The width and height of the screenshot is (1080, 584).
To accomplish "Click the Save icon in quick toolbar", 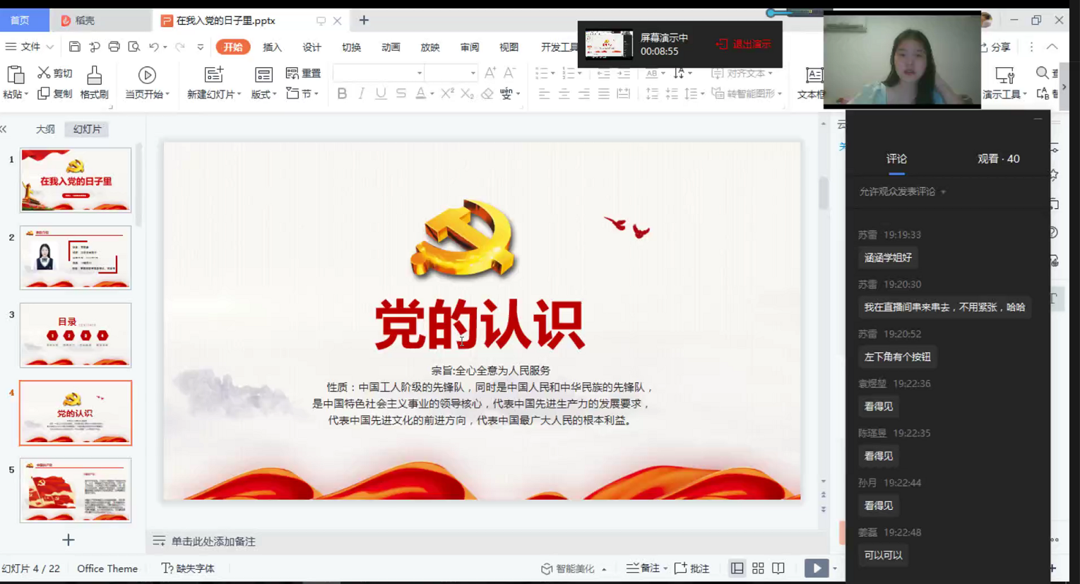I will [x=74, y=47].
